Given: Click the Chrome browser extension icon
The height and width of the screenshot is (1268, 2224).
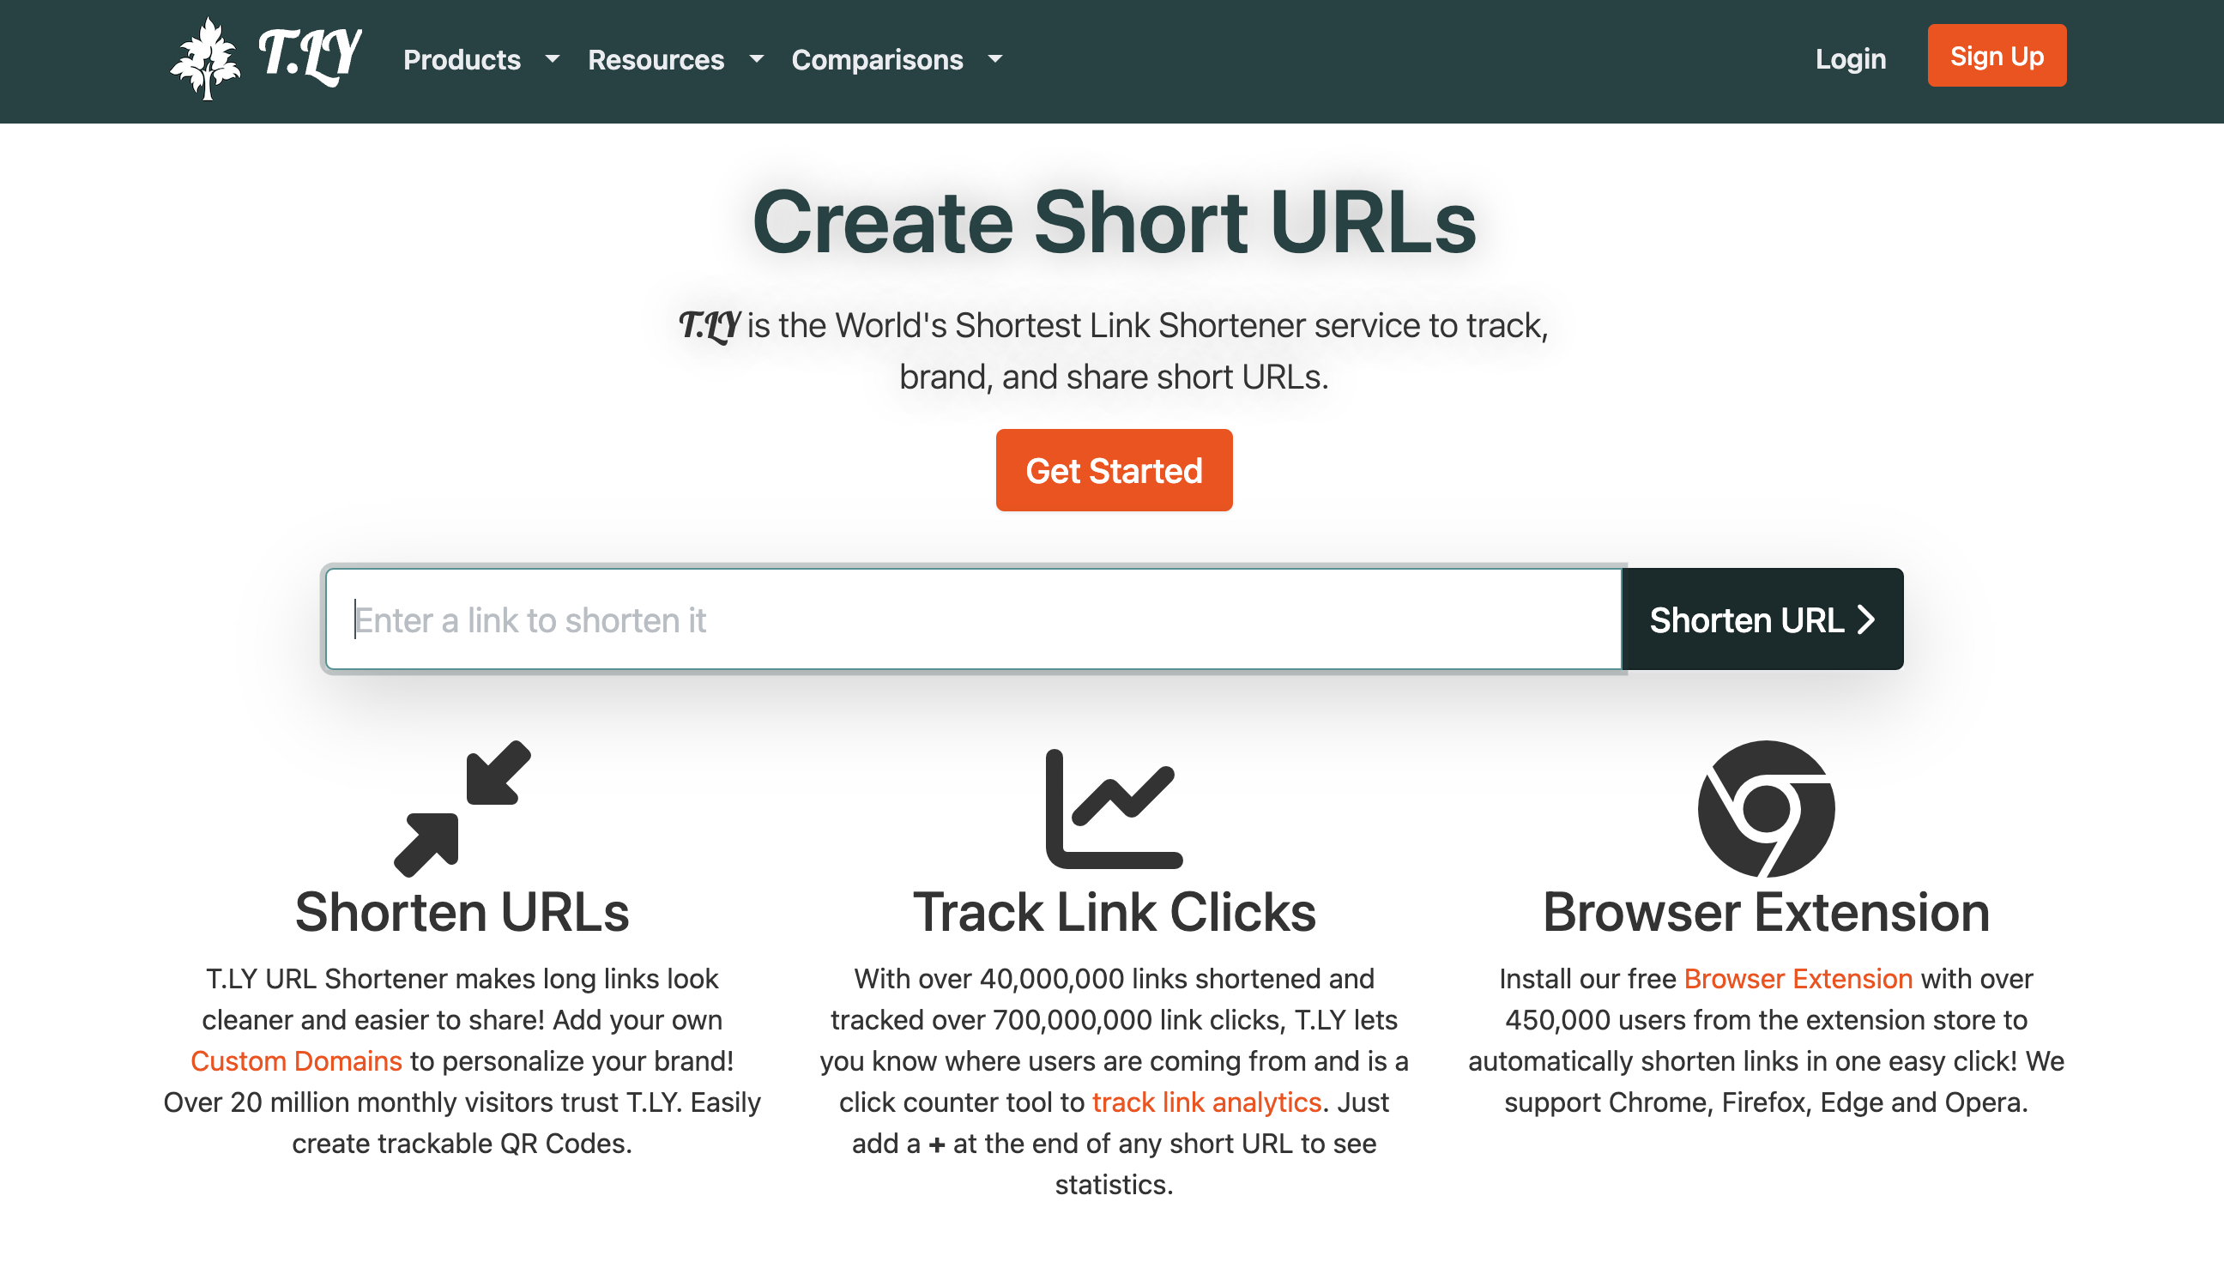Looking at the screenshot, I should (x=1766, y=808).
